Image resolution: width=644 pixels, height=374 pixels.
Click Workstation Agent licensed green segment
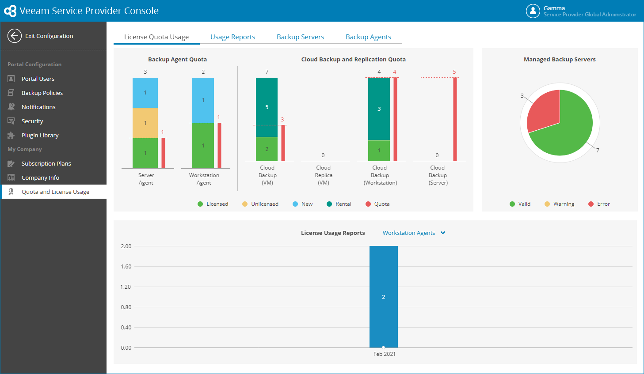pos(203,146)
